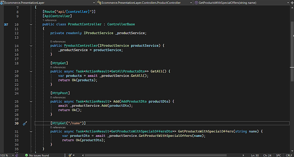Open the ProductController type navigation dropdown

point(191,3)
